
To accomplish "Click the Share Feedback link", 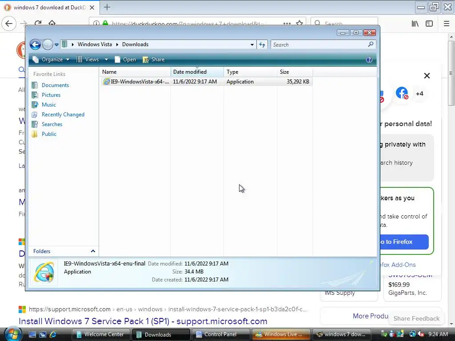I will click(x=416, y=318).
